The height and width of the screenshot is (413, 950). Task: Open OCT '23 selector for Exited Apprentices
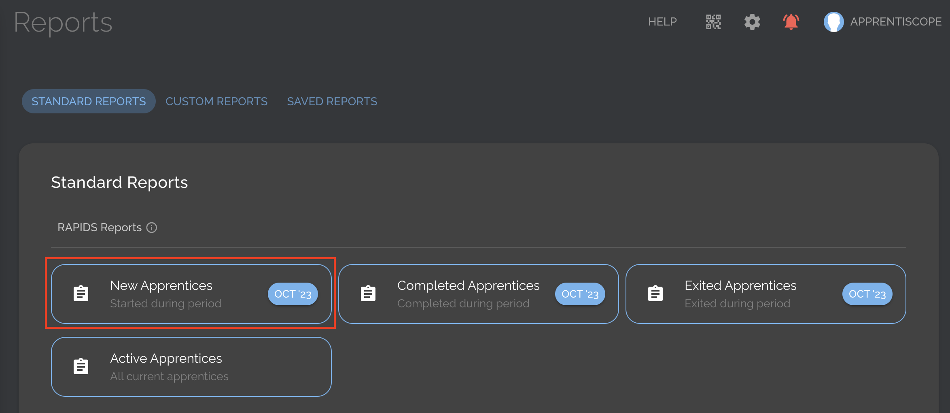[867, 294]
